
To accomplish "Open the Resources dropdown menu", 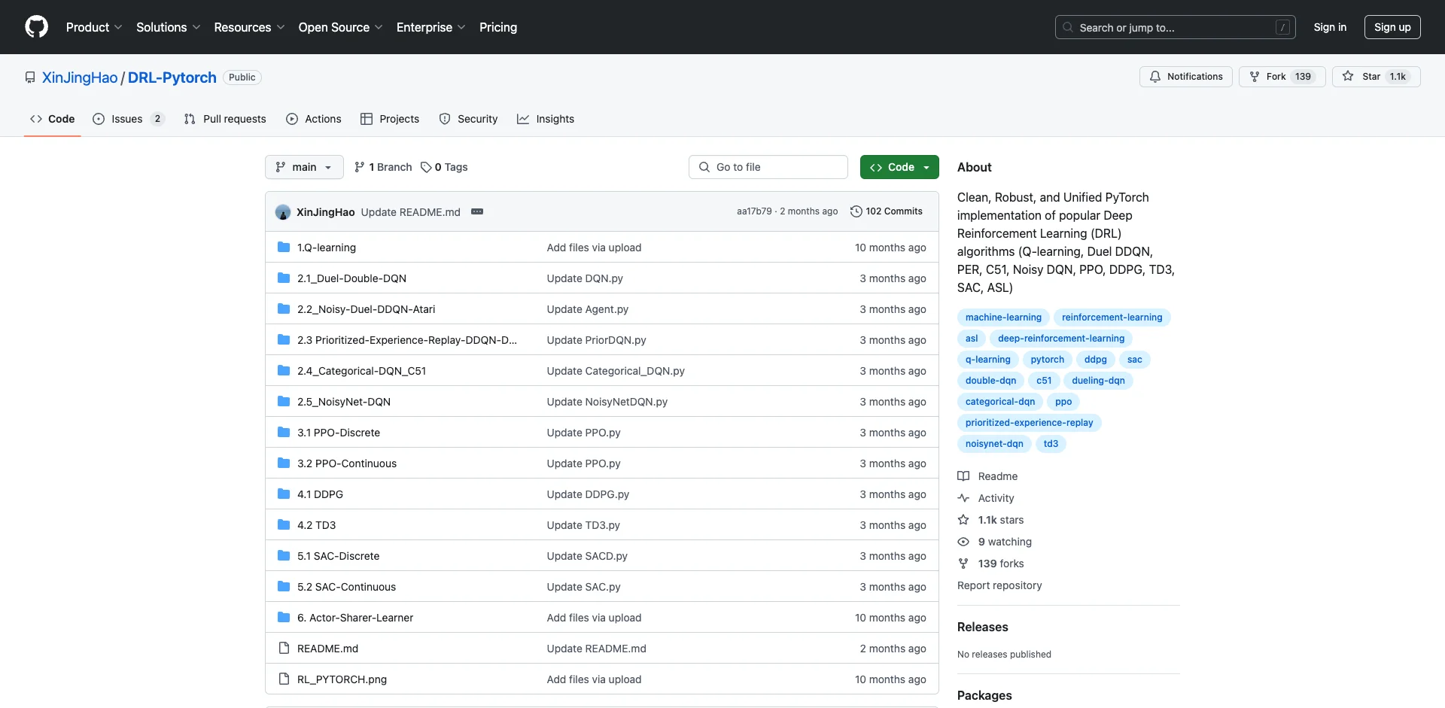I will point(249,27).
